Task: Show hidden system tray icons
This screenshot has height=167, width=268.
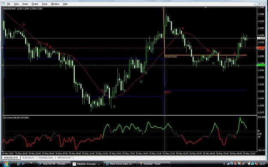Action: click(224, 164)
